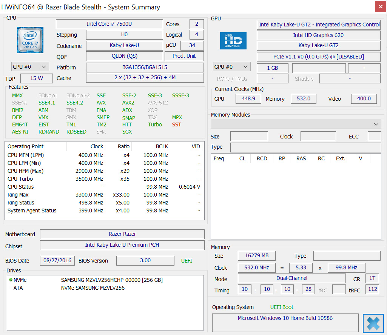Click the µCU value 34
Image resolution: width=387 pixels, height=335 pixels.
pos(192,45)
